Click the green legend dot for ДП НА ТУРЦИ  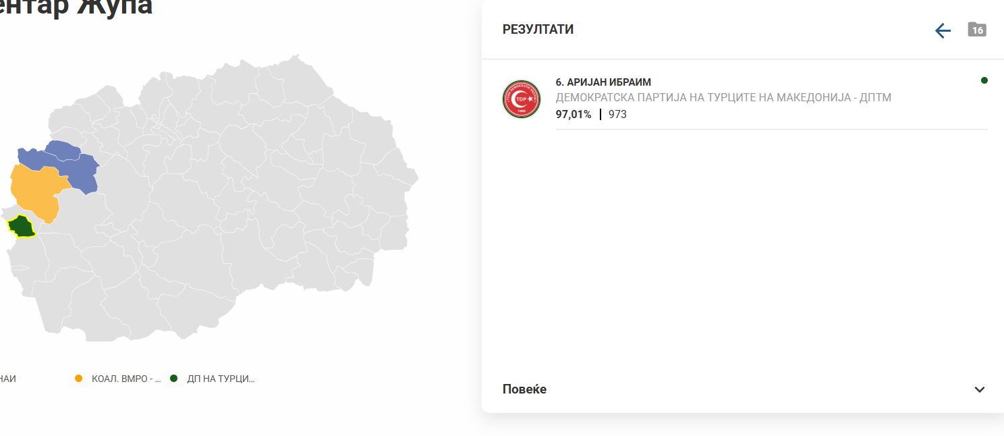tap(174, 379)
